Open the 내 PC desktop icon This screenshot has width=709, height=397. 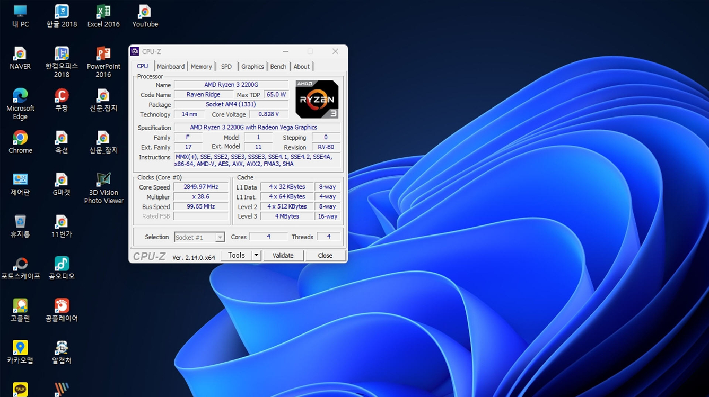tap(20, 16)
